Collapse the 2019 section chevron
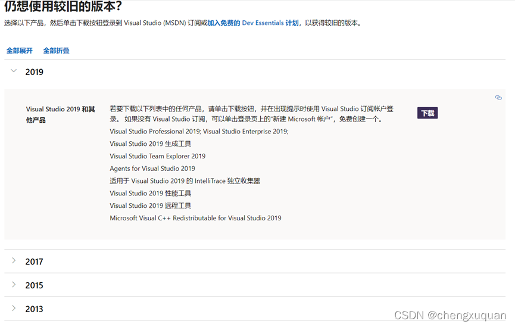The height and width of the screenshot is (327, 515). pos(14,71)
